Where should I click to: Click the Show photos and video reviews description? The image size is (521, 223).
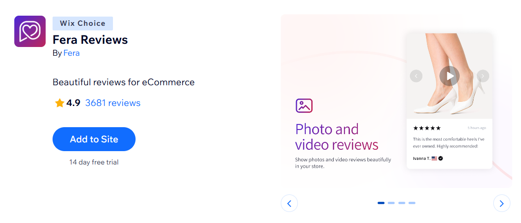(x=343, y=163)
